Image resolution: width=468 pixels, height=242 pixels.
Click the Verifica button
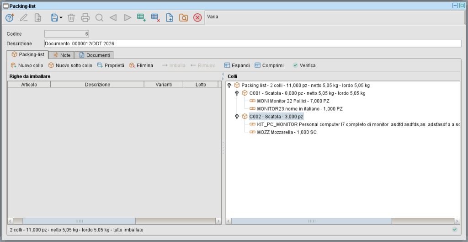click(x=304, y=65)
